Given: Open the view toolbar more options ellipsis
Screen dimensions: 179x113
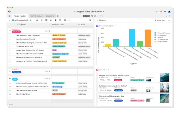Looking at the screenshot, I should point(69,20).
